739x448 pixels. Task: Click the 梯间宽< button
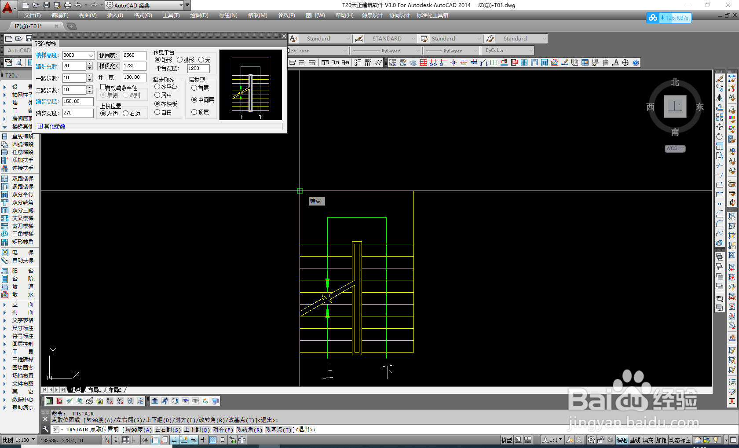tap(109, 55)
